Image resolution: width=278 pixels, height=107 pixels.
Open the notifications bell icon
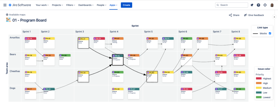coord(252,5)
